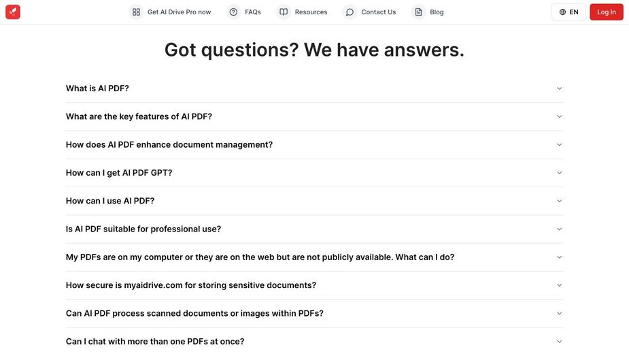Expand "How can I get AI PDF GPT?" chevron

tap(560, 173)
